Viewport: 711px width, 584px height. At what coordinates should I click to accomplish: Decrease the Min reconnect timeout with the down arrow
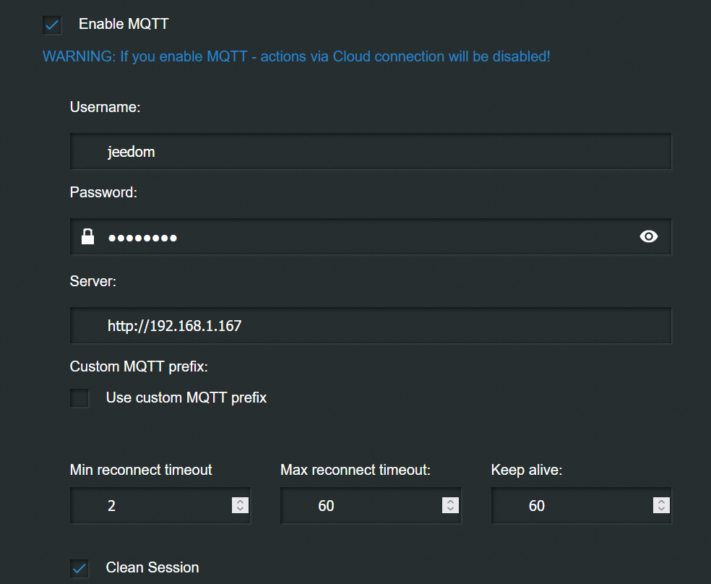tap(240, 510)
